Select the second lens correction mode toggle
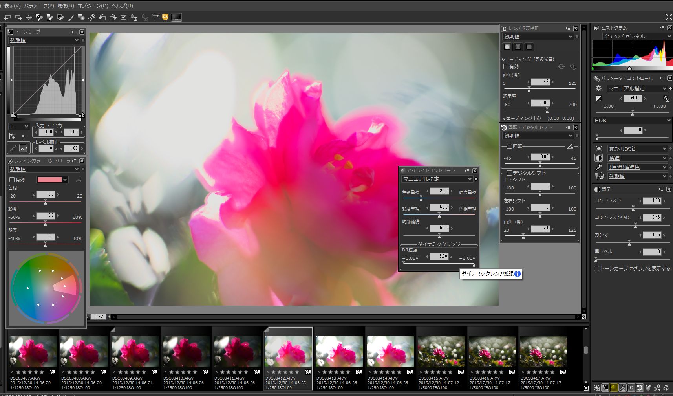Image resolution: width=673 pixels, height=396 pixels. [518, 47]
